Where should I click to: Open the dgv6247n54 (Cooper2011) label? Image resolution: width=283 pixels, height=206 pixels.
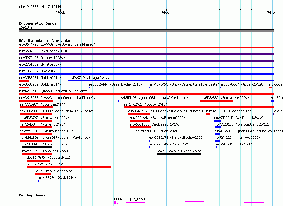pos(49,158)
